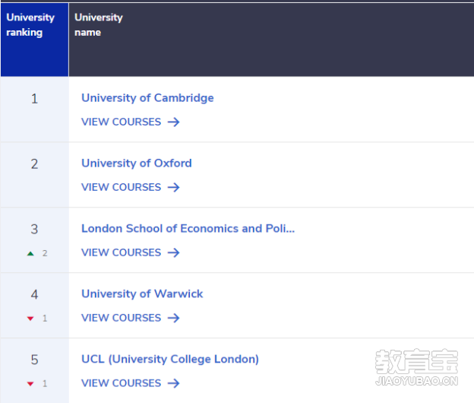Screen dimensions: 474x403
Task: Open University of Warwick link
Action: coord(142,294)
